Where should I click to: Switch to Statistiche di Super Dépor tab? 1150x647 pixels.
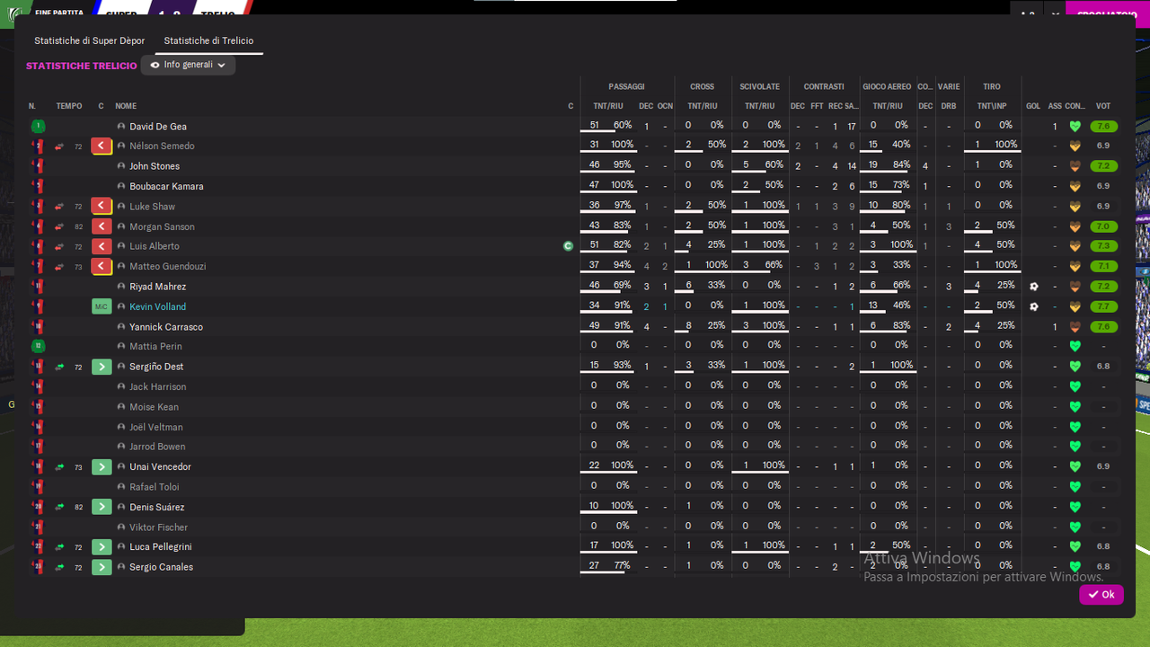(89, 41)
